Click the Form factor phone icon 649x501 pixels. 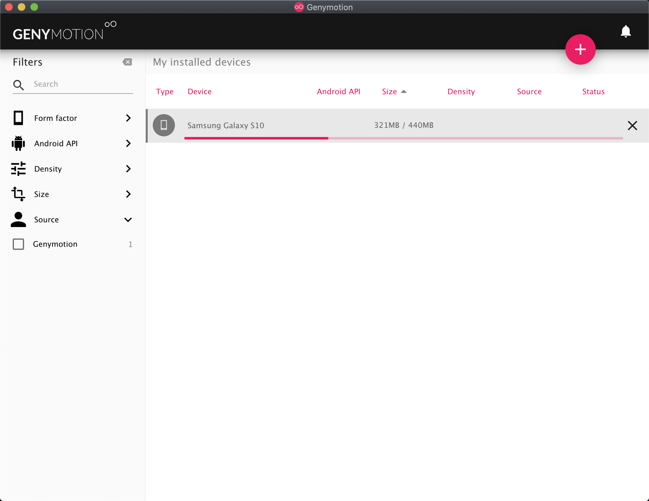pos(18,118)
